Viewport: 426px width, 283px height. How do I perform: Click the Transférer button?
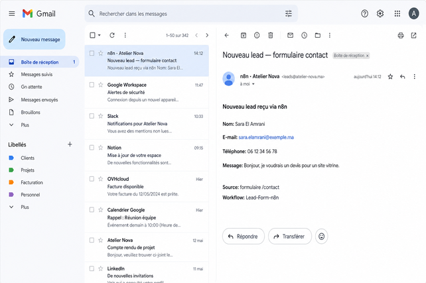[x=289, y=237]
